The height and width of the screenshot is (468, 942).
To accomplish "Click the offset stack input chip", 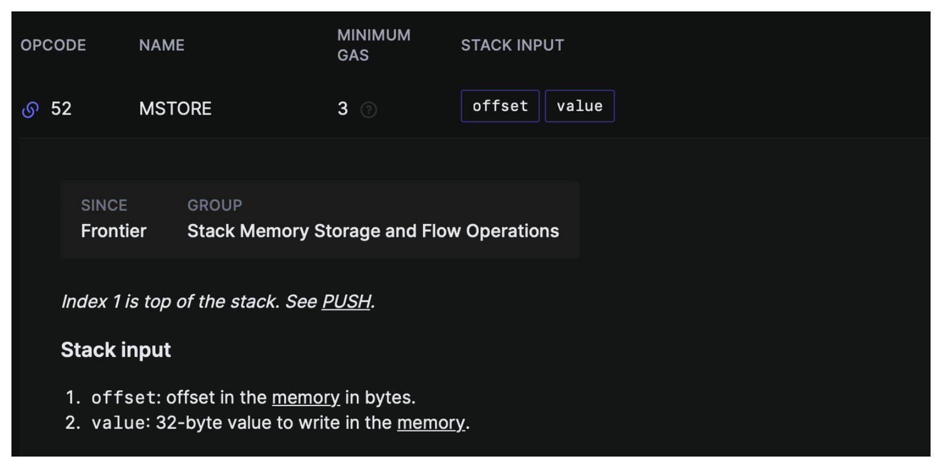I will (x=500, y=106).
